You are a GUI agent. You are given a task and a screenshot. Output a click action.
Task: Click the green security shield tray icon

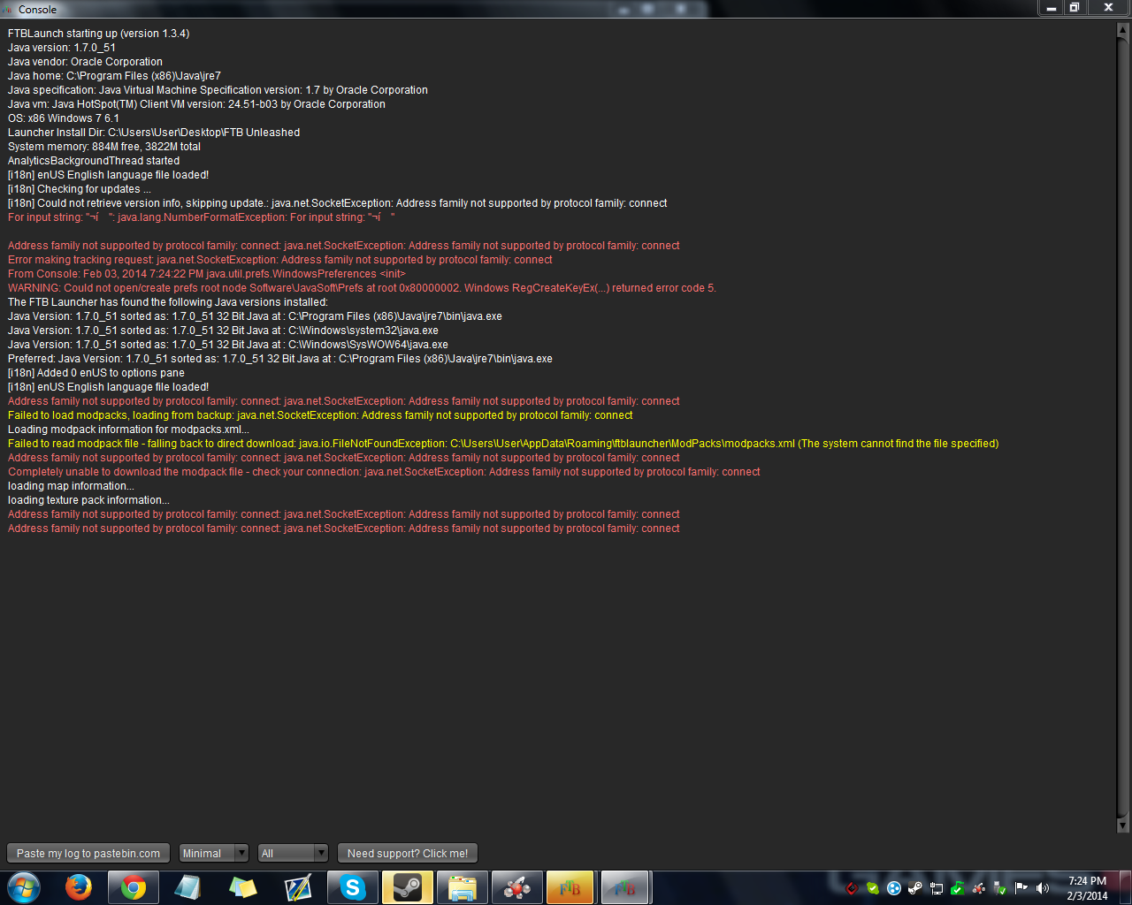(958, 888)
